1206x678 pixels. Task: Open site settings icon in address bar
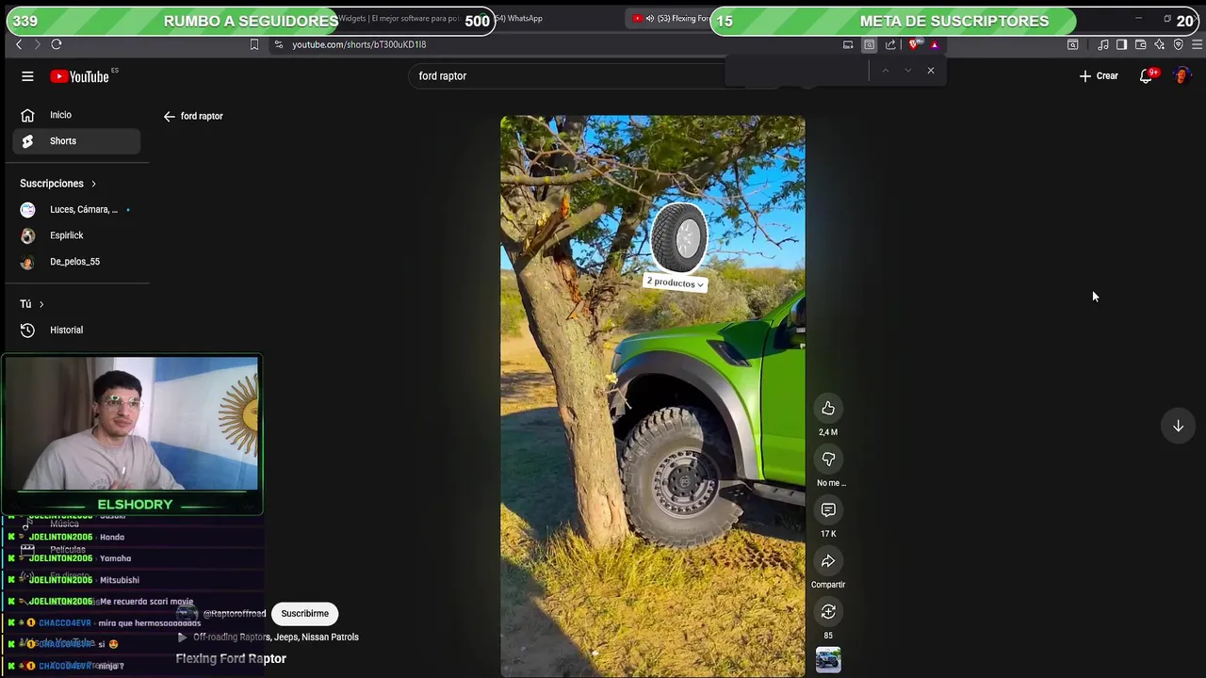click(x=278, y=44)
